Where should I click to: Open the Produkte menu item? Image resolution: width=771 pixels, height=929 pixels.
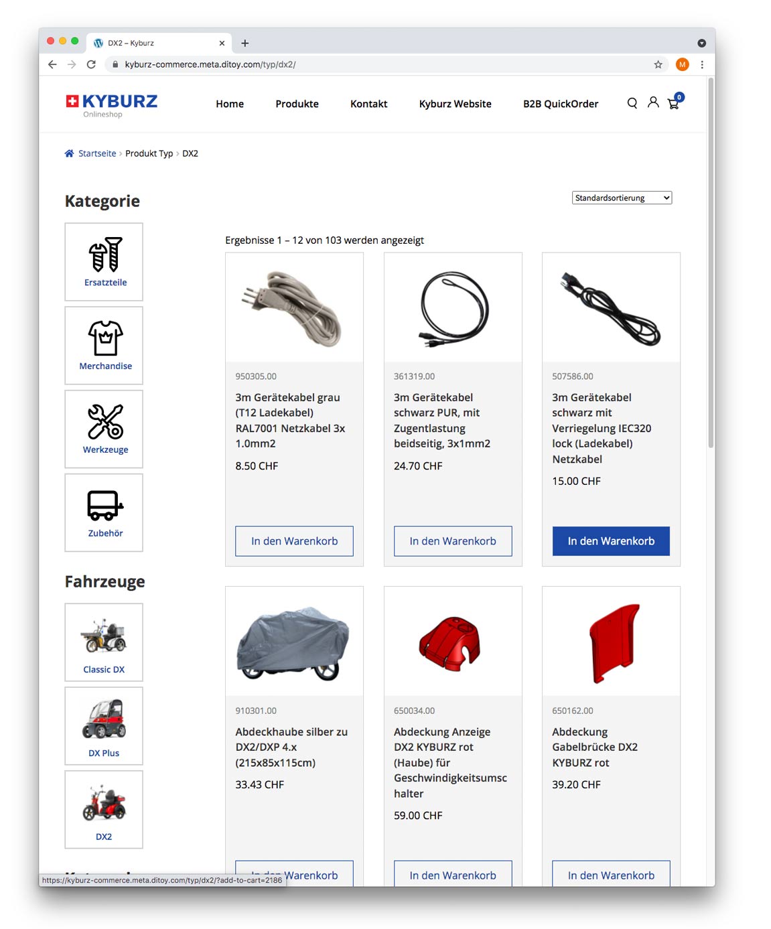click(297, 104)
